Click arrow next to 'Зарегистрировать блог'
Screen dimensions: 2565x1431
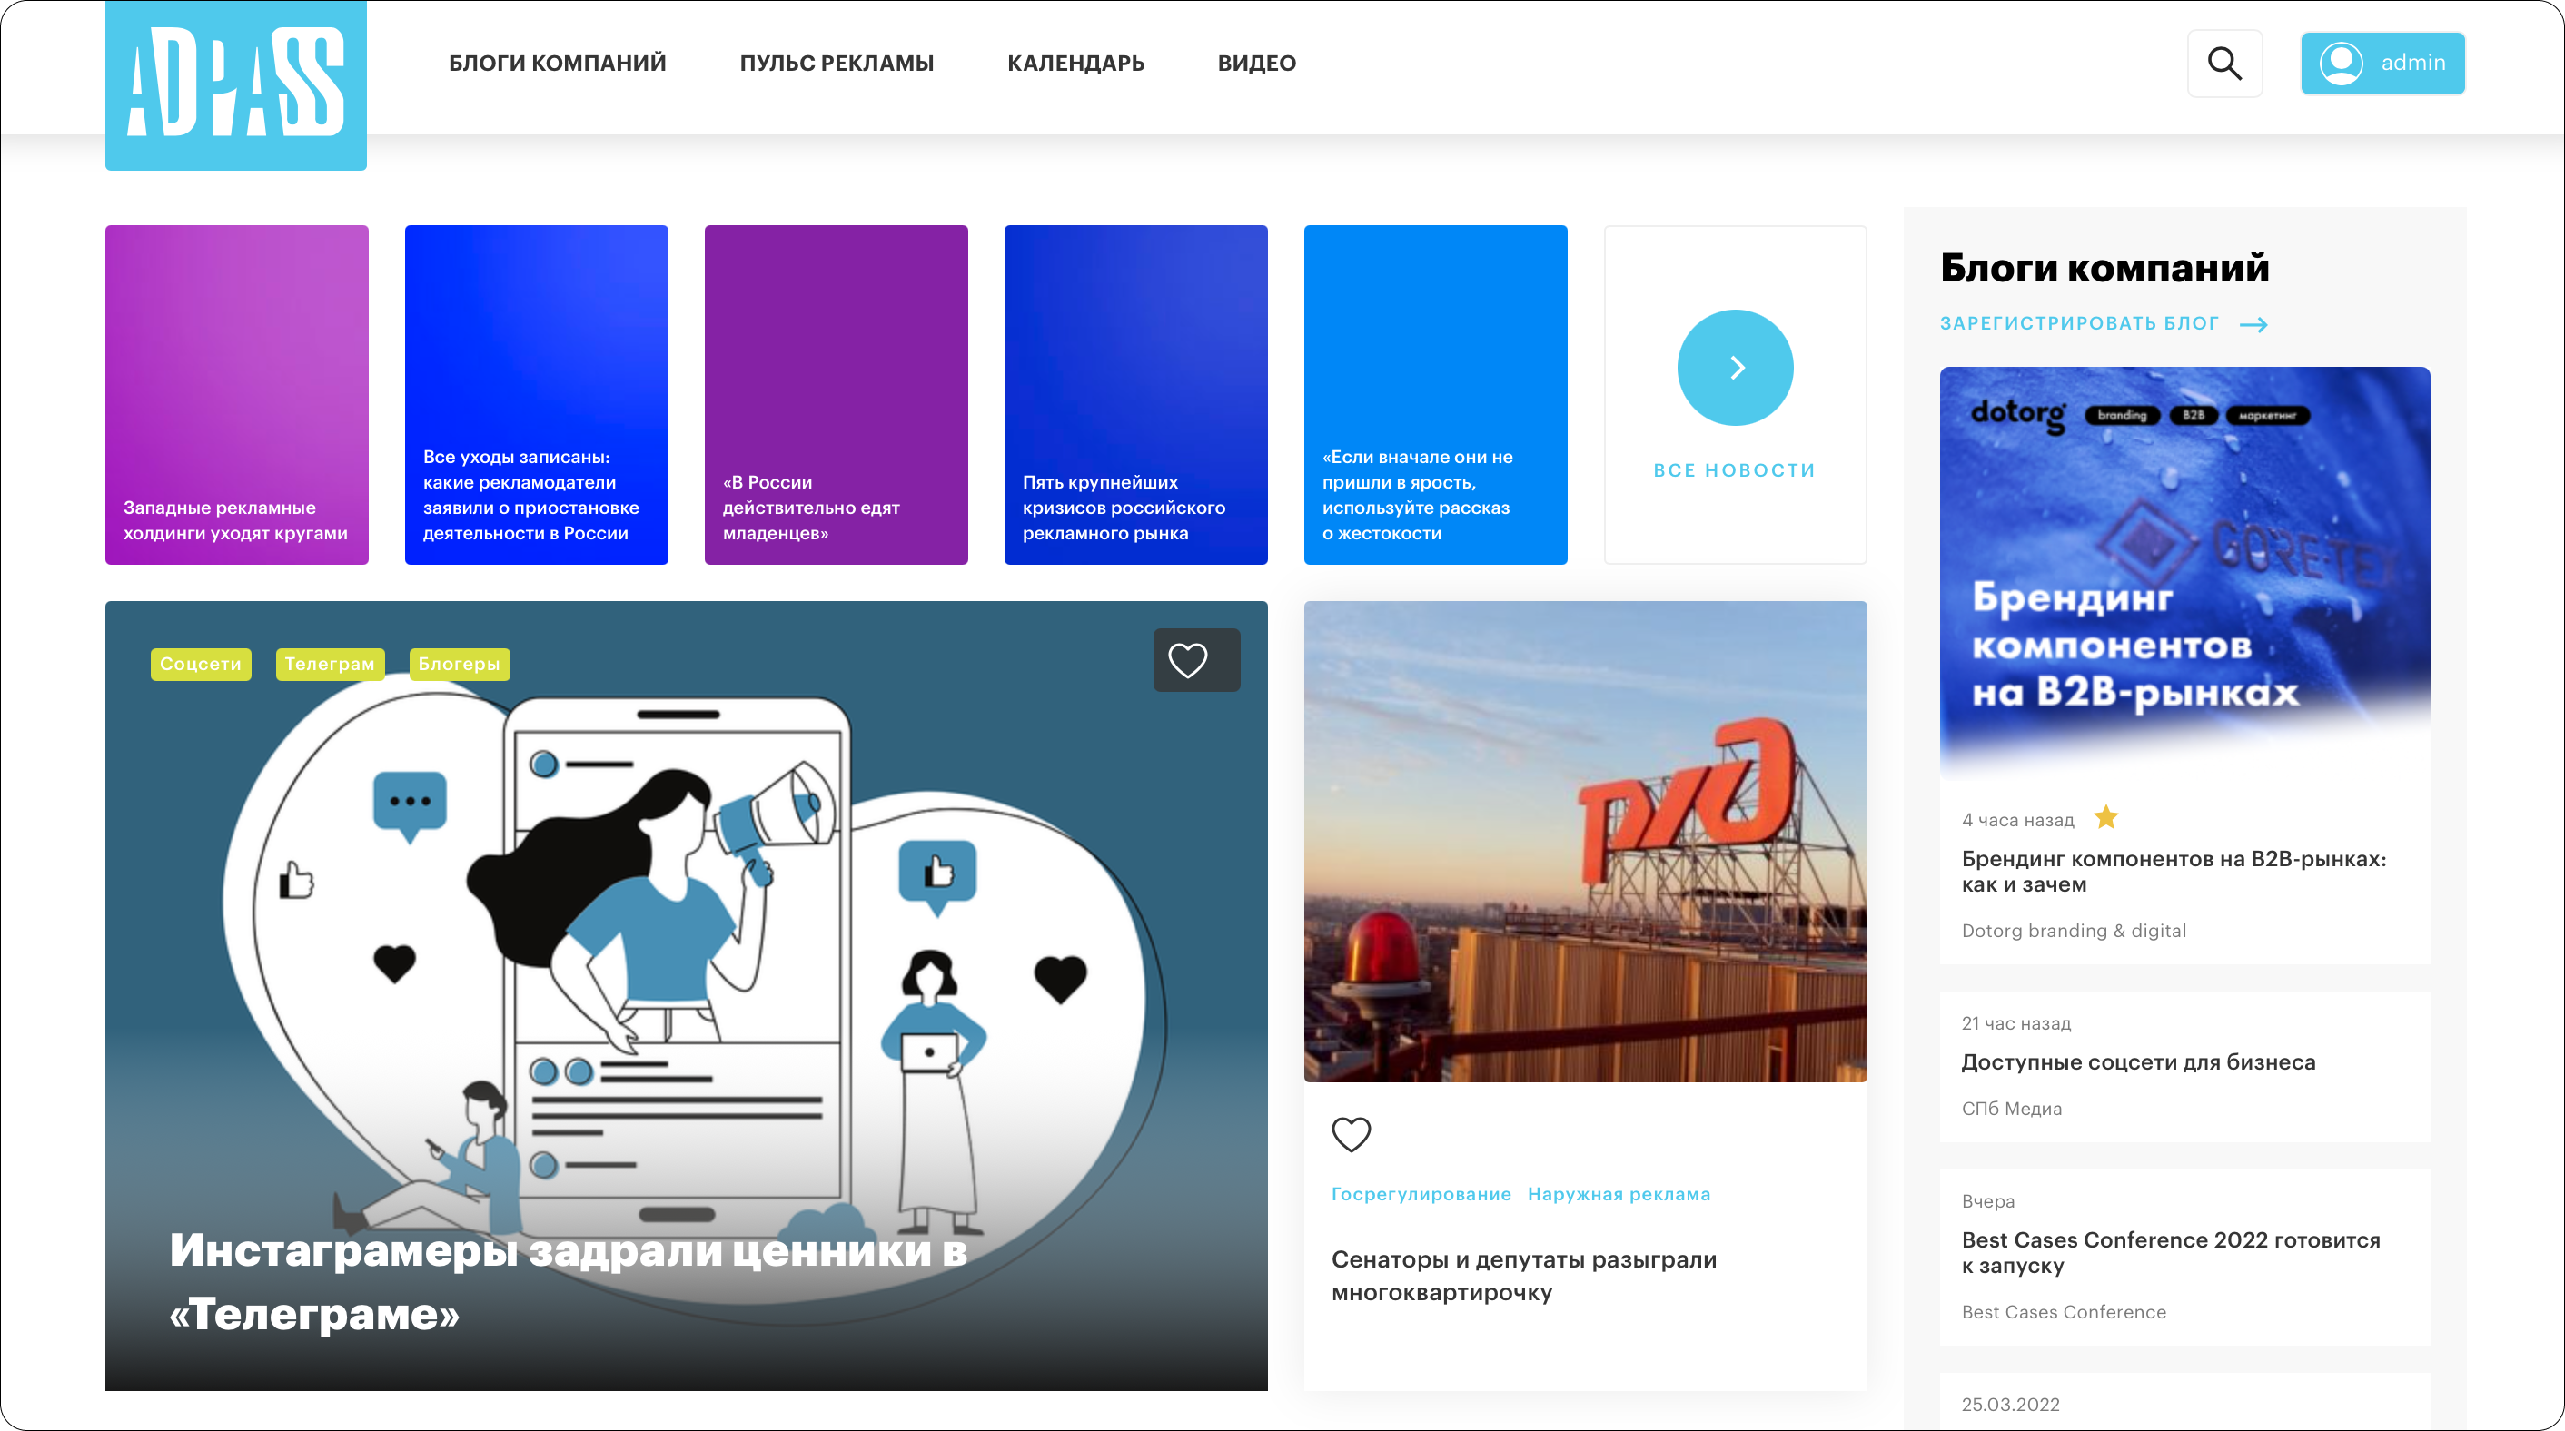(2253, 324)
